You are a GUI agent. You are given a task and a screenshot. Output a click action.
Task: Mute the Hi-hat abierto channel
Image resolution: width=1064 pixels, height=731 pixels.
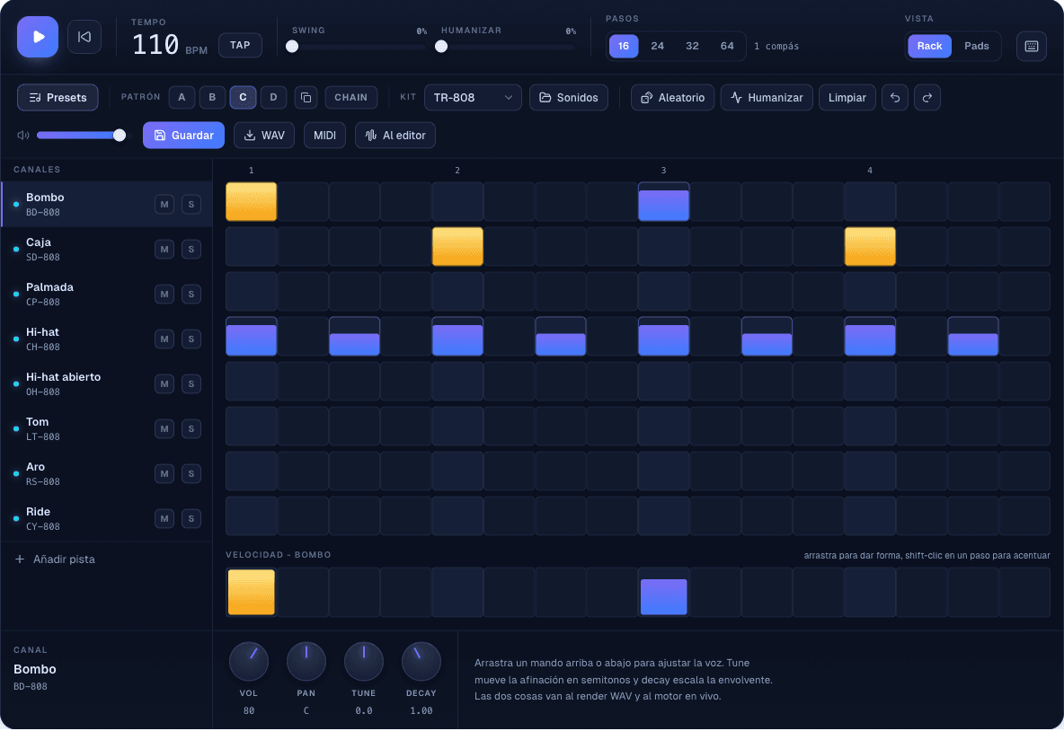coord(164,383)
